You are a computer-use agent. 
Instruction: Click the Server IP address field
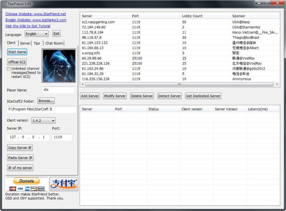pos(28,137)
